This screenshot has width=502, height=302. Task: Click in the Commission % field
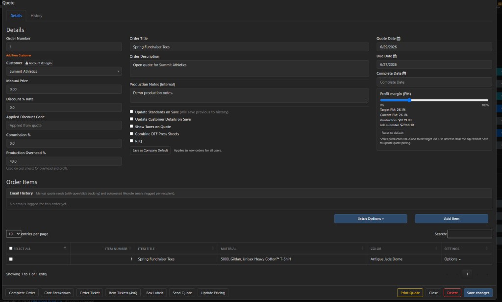pos(64,143)
